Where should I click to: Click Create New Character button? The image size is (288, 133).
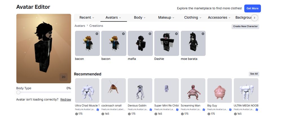click(x=245, y=26)
